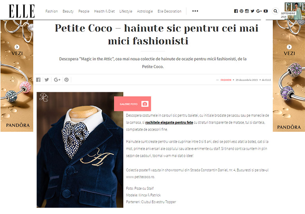
Task: Expand the three-dot more menu
Action: [195, 11]
